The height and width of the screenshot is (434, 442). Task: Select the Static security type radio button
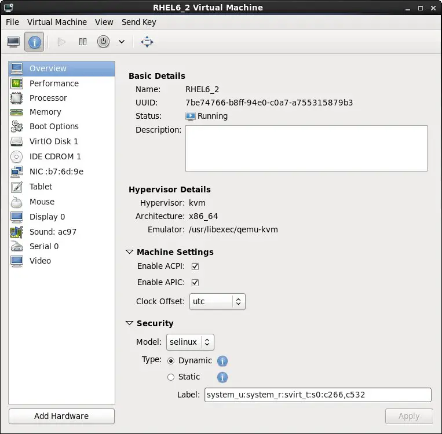pyautogui.click(x=170, y=377)
